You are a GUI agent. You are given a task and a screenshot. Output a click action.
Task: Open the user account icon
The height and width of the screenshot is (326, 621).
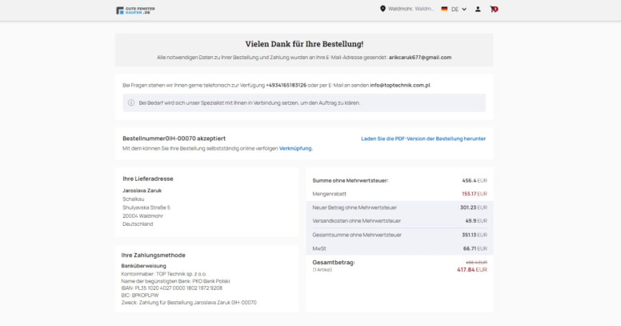pyautogui.click(x=478, y=9)
